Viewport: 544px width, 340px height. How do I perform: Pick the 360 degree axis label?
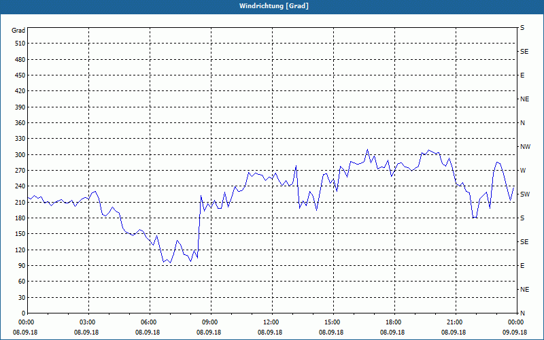click(20, 123)
